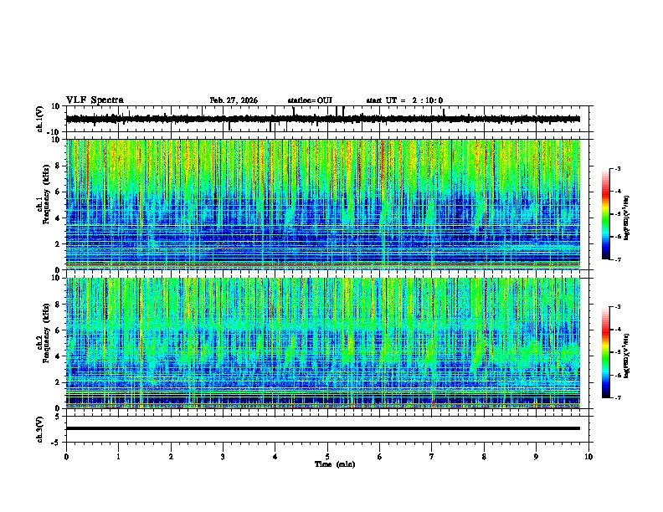
Task: Click time axis tick label "5"
Action: tap(327, 457)
